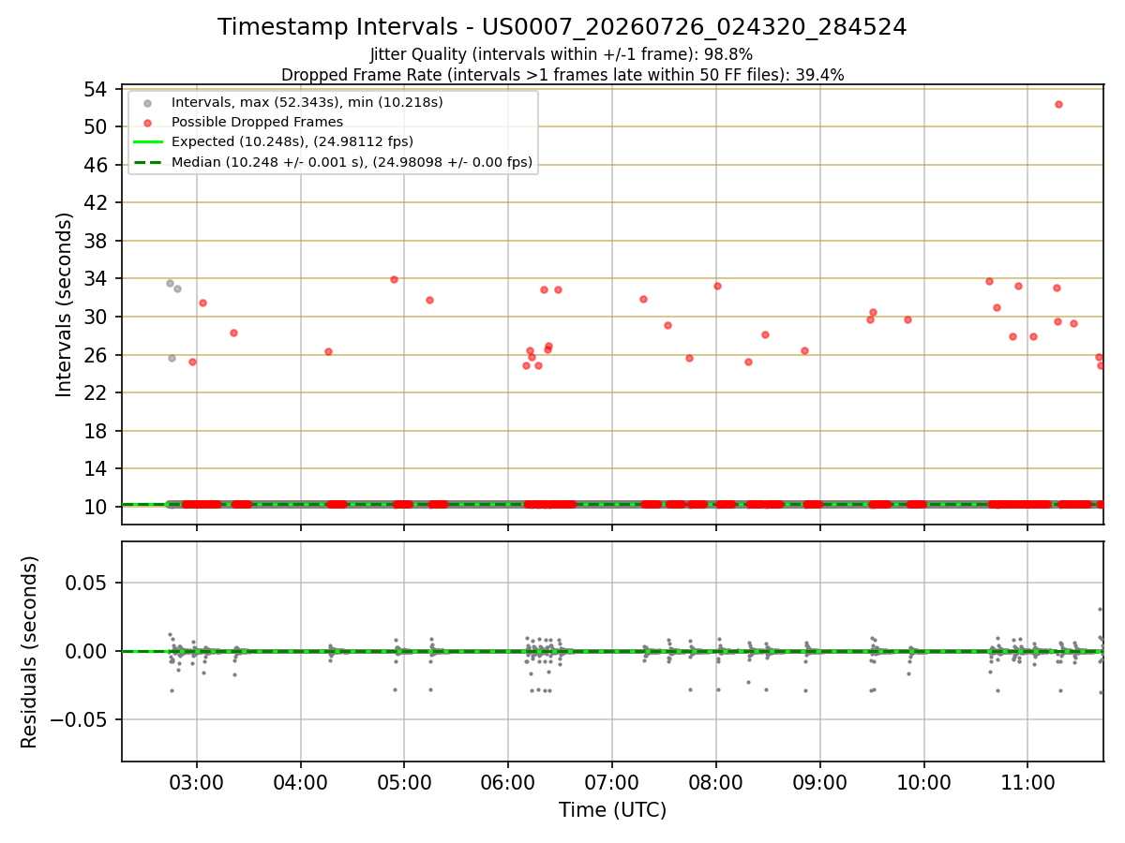Click the Jitter Quality 98.8% subtitle
This screenshot has width=1125, height=843.
(x=562, y=55)
